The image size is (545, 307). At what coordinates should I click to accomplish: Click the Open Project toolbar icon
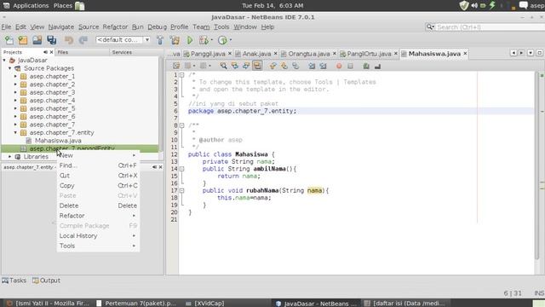[x=37, y=40]
